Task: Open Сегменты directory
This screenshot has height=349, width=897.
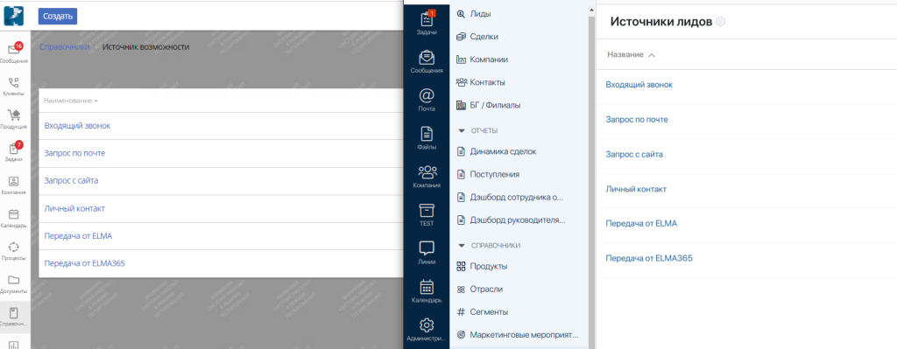Action: 483,312
